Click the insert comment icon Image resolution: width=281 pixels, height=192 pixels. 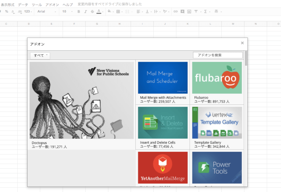(x=183, y=11)
